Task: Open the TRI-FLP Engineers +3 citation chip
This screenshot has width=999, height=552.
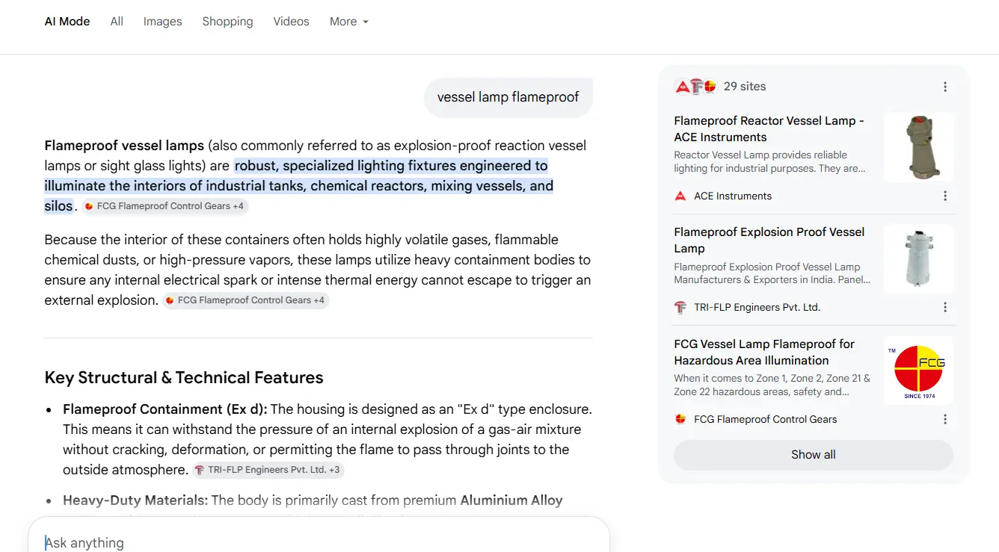Action: [x=268, y=470]
